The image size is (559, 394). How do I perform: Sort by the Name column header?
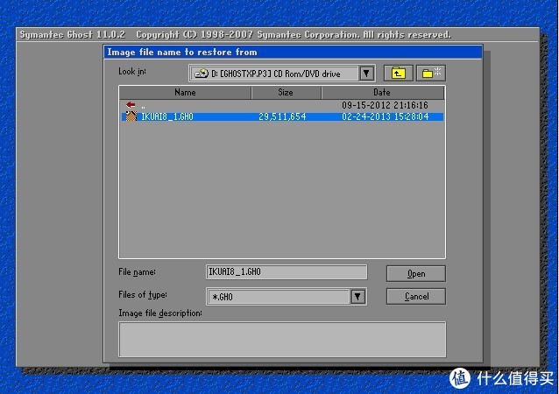click(185, 92)
